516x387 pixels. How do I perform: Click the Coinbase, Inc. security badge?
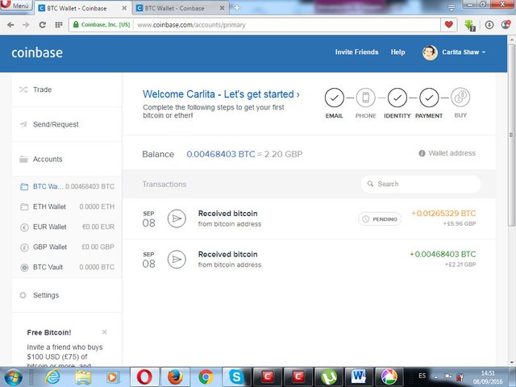(x=102, y=25)
